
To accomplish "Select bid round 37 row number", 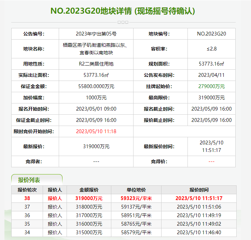I will click(27, 207).
